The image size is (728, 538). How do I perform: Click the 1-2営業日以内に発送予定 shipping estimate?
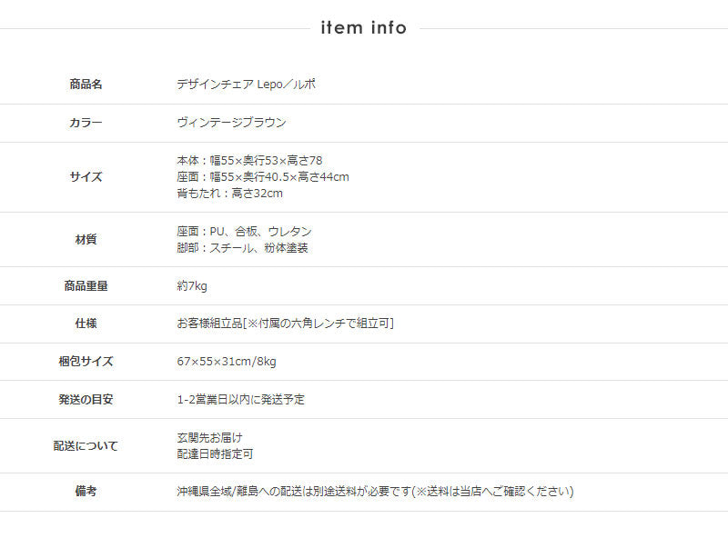coord(240,399)
